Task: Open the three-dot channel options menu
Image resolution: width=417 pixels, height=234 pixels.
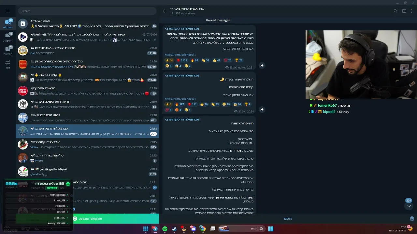Action: click(412, 11)
